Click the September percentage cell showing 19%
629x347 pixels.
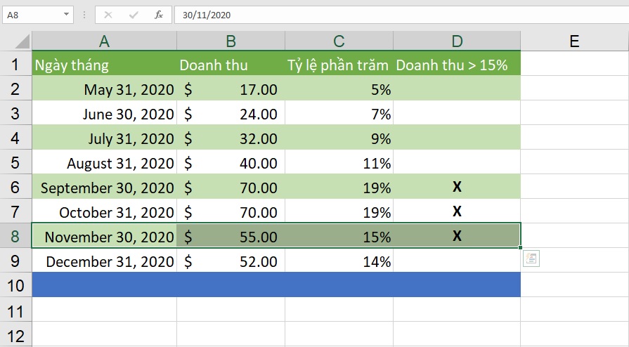(x=339, y=187)
